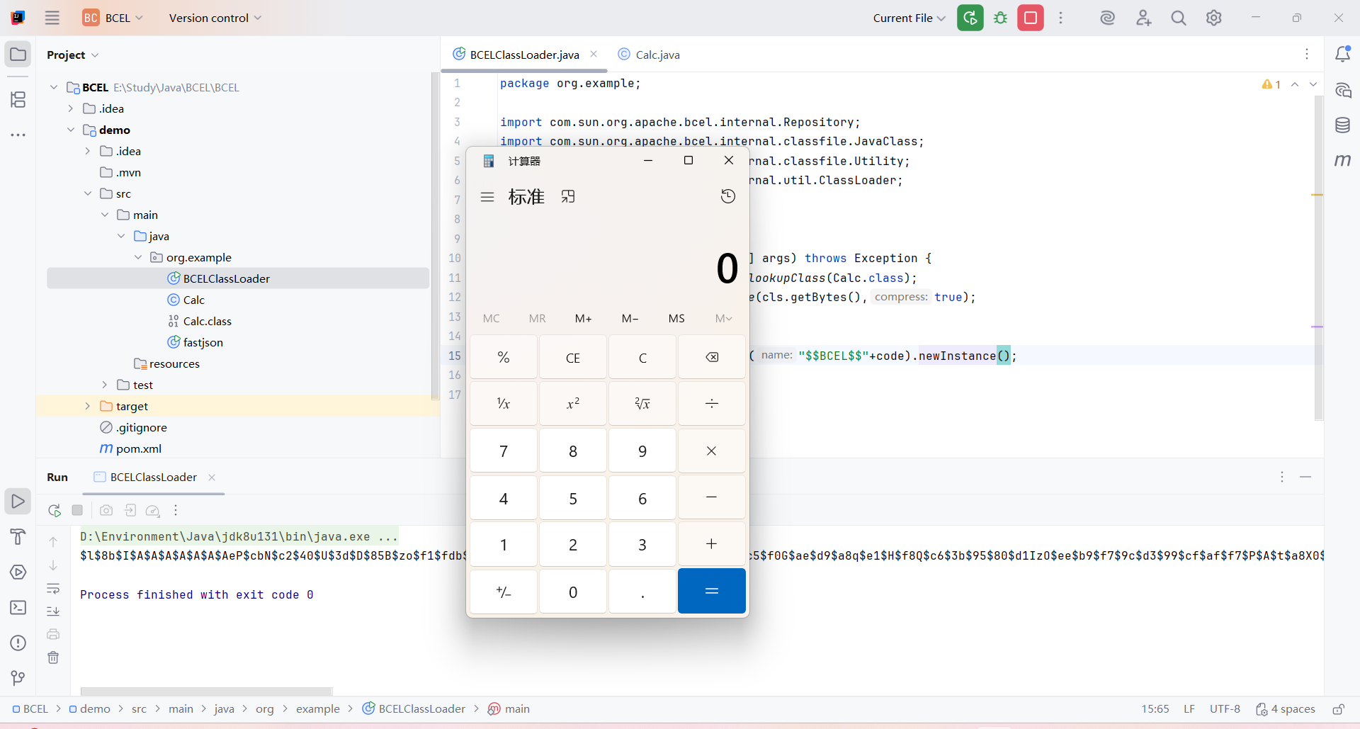Toggle read-only lock in status bar

pyautogui.click(x=1338, y=709)
